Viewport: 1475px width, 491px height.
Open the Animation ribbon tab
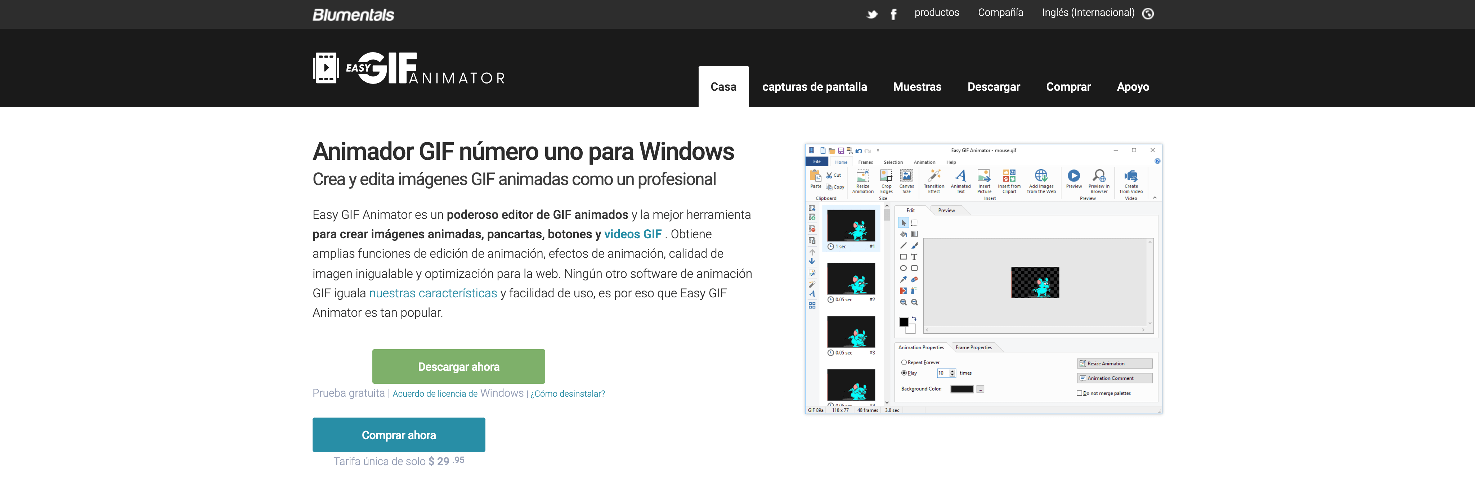[925, 162]
